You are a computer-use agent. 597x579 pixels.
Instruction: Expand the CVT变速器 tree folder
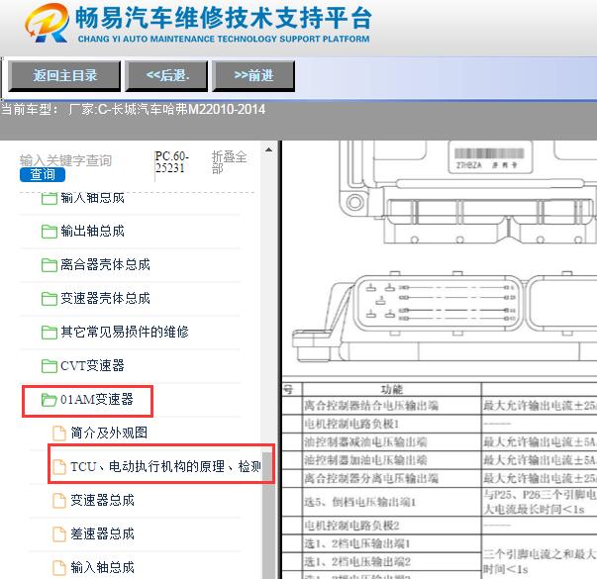tap(92, 366)
